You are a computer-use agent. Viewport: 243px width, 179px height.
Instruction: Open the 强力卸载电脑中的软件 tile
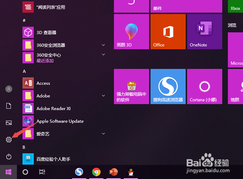coord(132,87)
